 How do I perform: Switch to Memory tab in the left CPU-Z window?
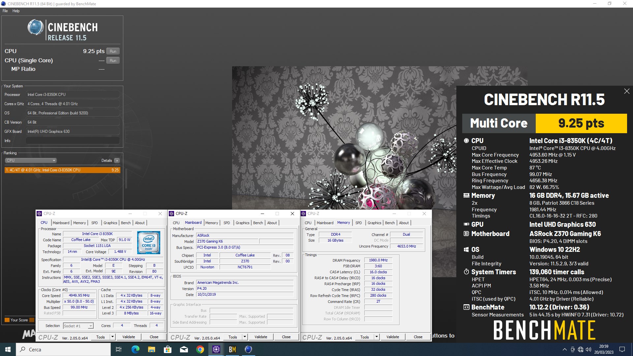click(79, 223)
